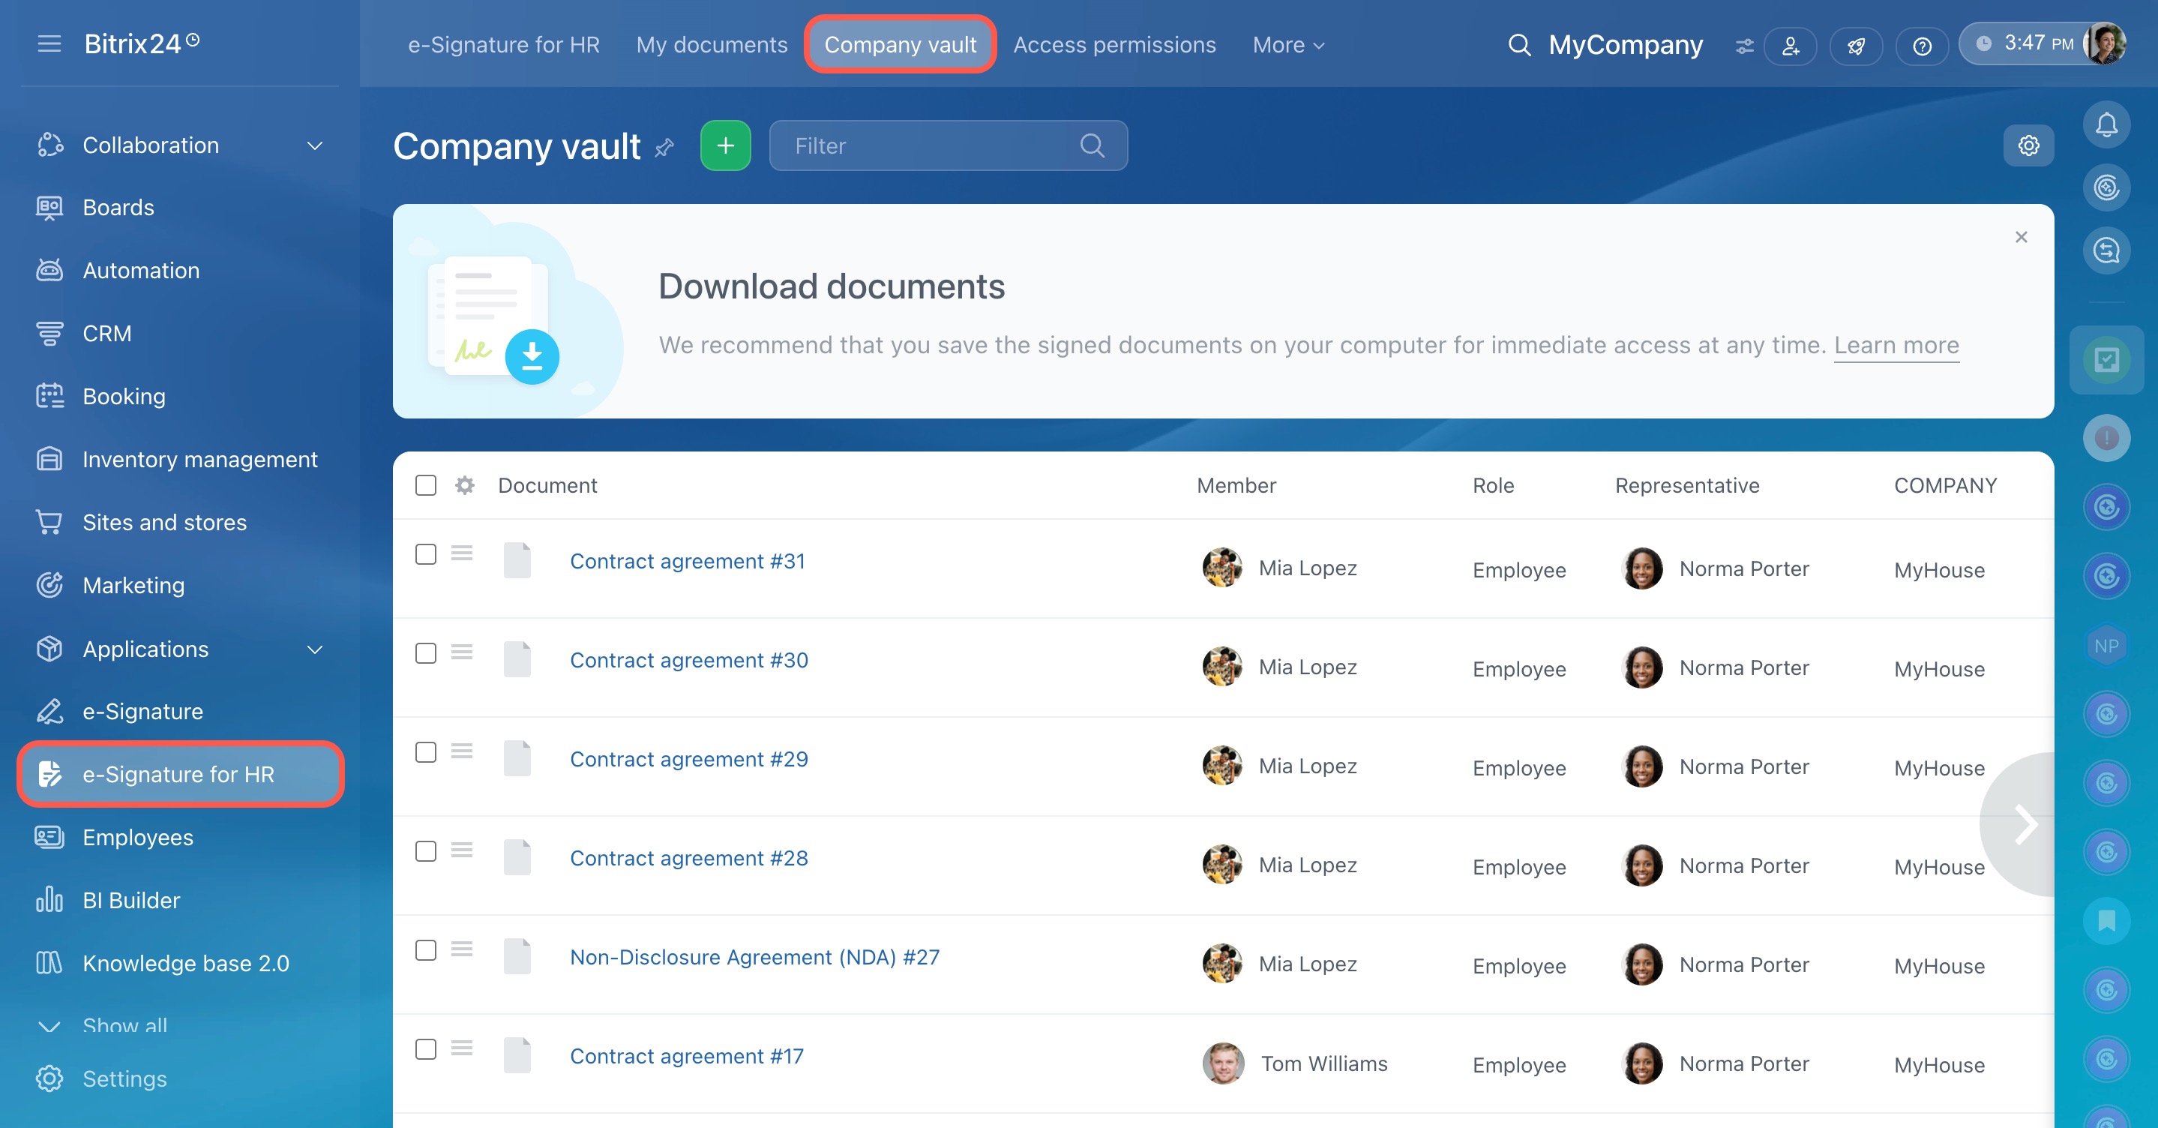This screenshot has height=1128, width=2158.
Task: Pin the Company vault page title
Action: click(x=664, y=148)
